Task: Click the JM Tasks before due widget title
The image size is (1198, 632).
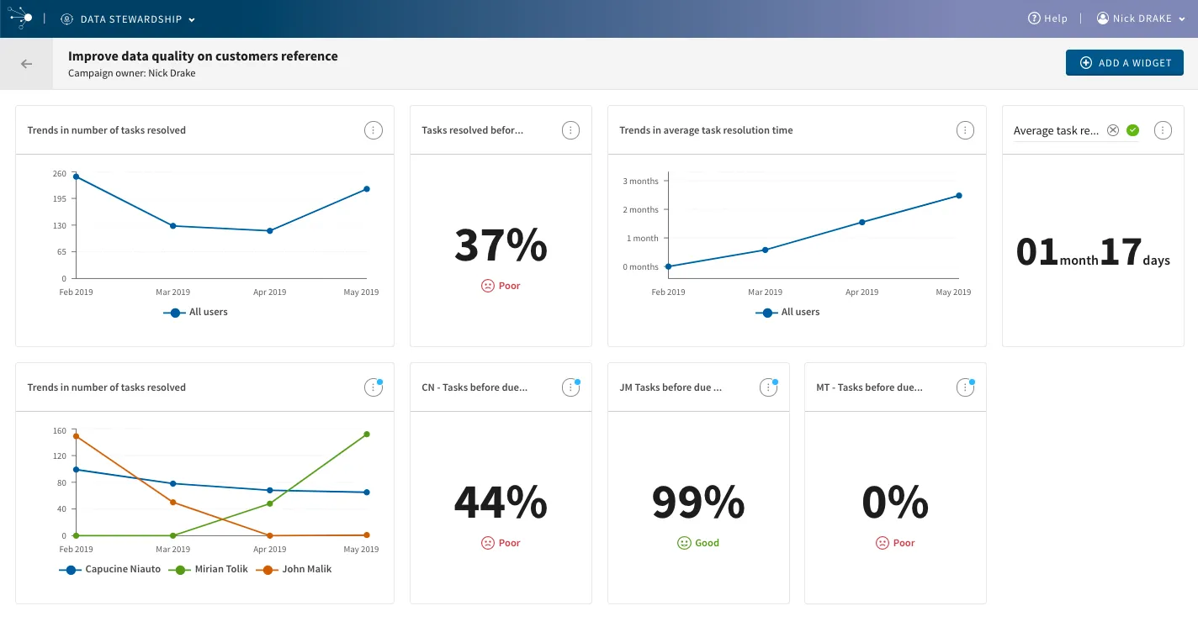Action: [671, 387]
